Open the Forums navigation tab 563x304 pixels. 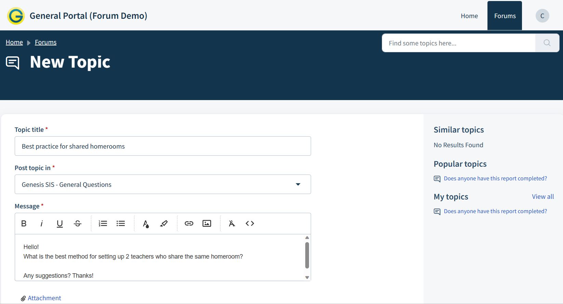pyautogui.click(x=505, y=16)
